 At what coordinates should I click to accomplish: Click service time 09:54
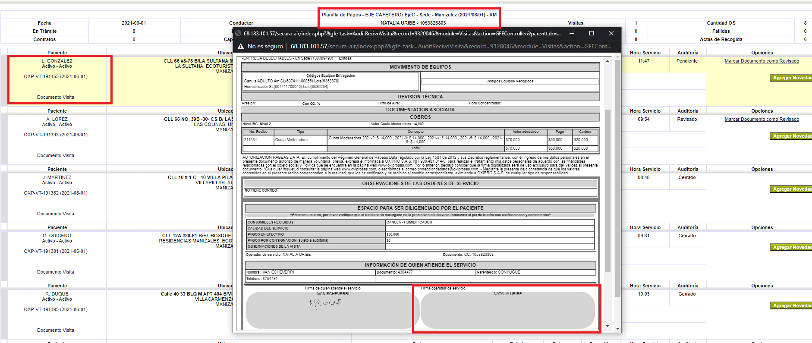point(644,119)
